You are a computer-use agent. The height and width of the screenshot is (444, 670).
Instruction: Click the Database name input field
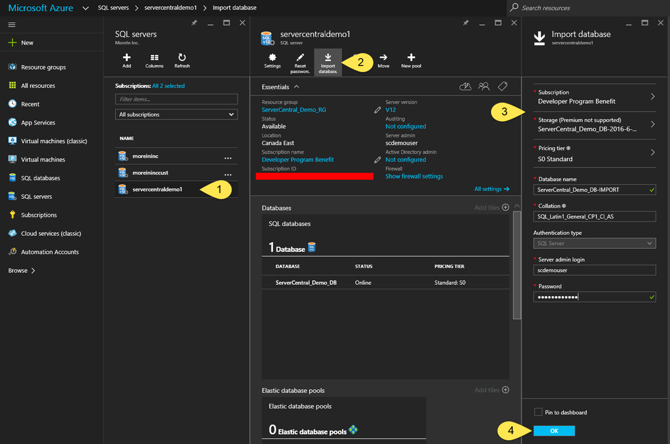pos(594,190)
